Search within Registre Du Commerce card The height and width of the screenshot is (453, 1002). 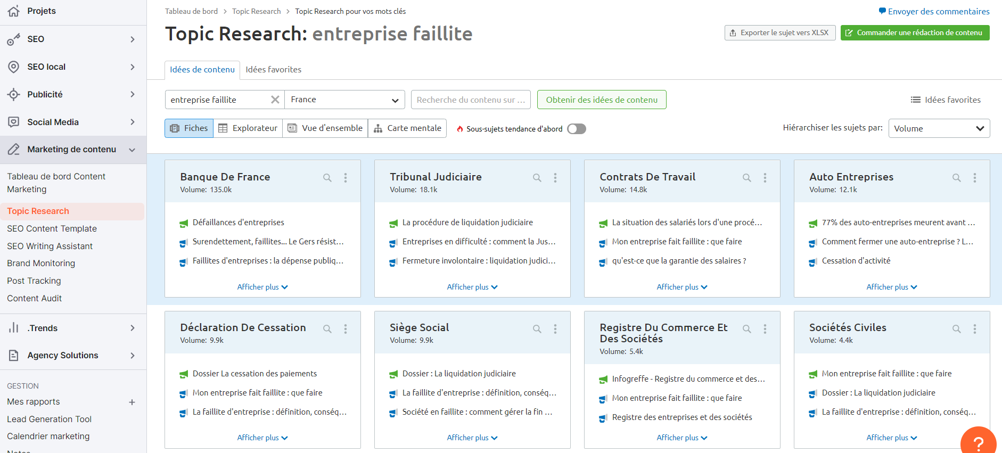(747, 329)
